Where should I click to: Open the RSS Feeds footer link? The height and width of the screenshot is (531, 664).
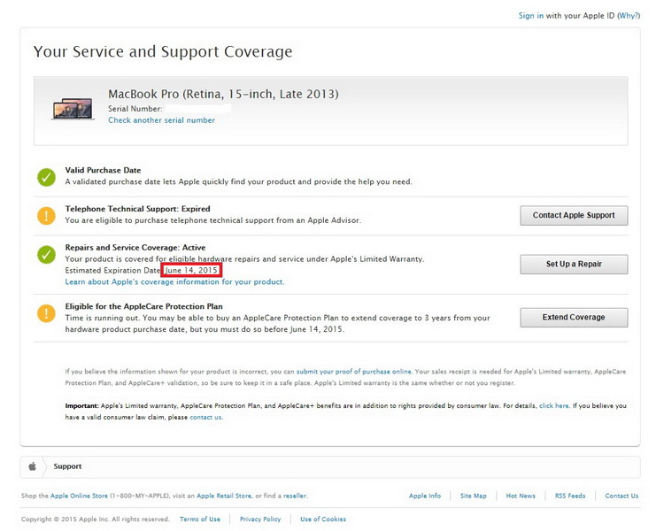570,496
